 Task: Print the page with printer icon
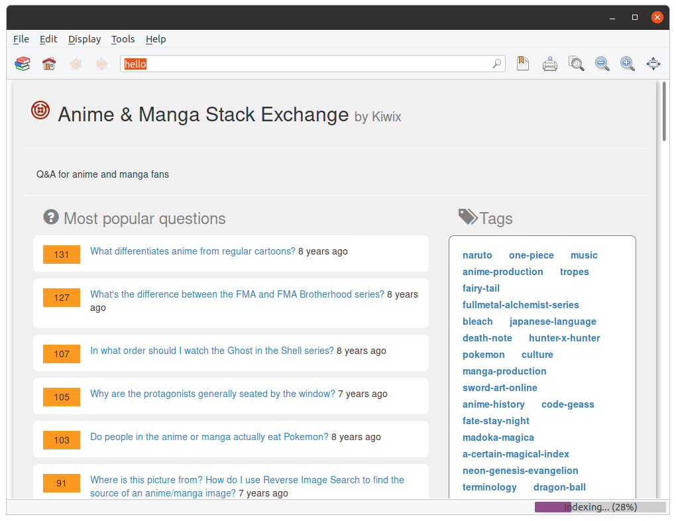coord(549,64)
